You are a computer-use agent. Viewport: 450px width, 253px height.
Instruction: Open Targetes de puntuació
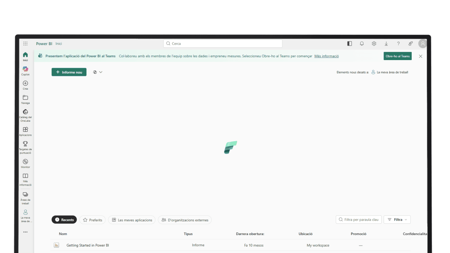pos(25,146)
